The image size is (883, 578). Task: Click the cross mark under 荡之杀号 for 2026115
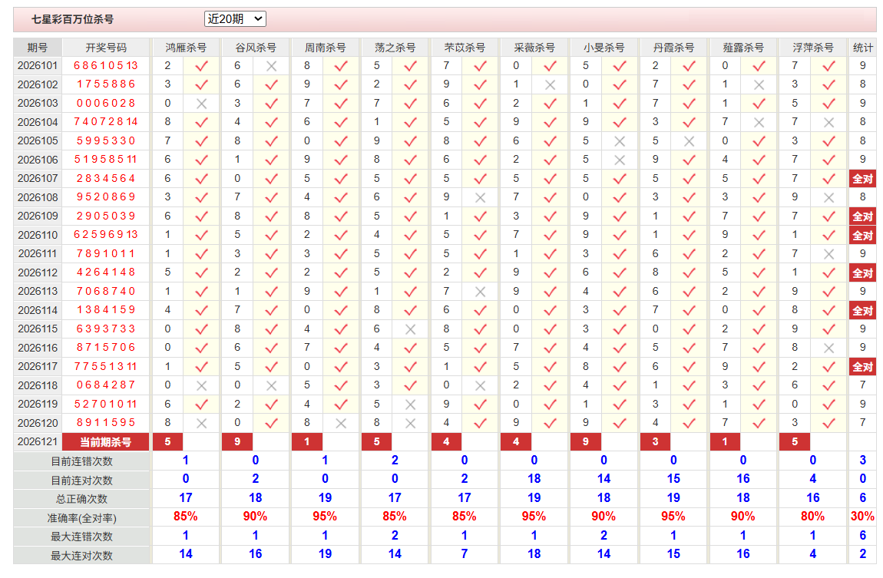click(411, 329)
